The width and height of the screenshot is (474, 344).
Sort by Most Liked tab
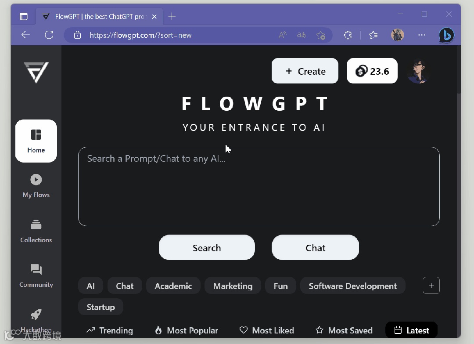(267, 330)
